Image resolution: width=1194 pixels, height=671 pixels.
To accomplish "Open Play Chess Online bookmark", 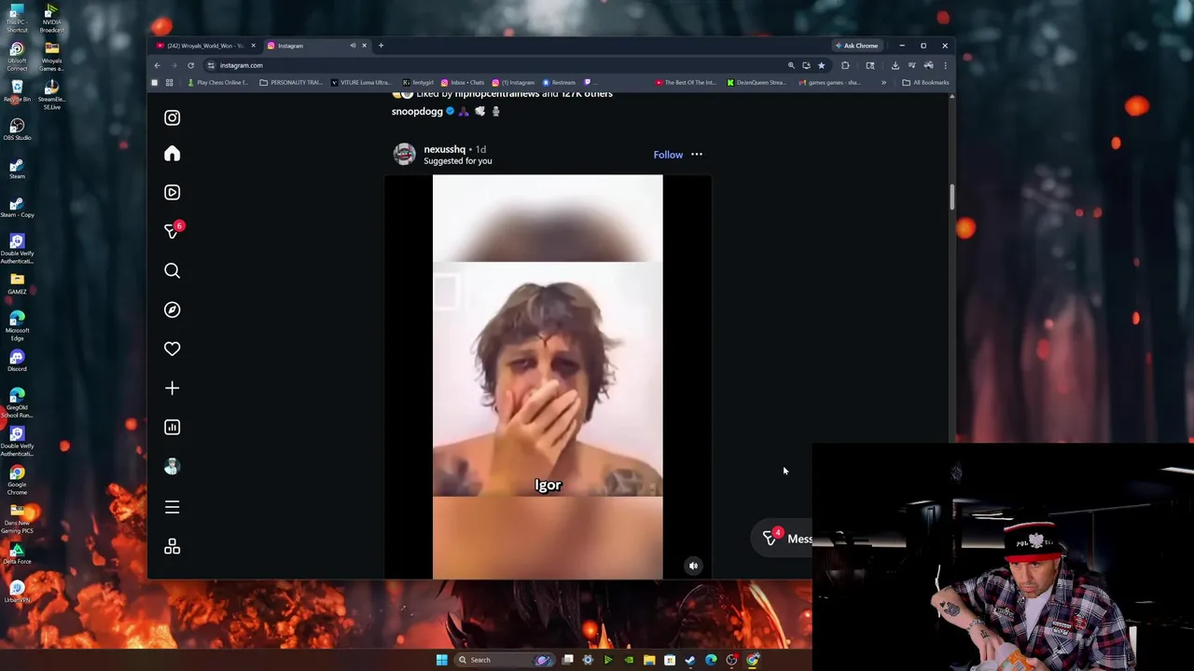I will (x=217, y=83).
